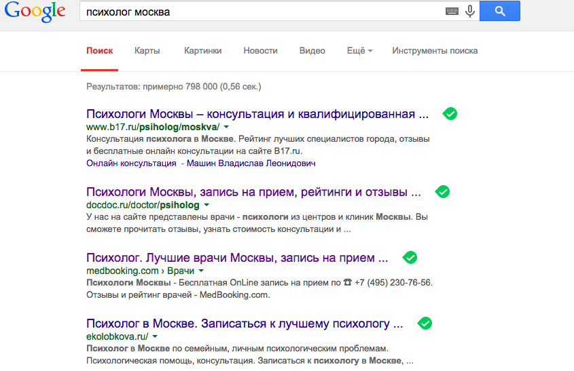The height and width of the screenshot is (371, 574).
Task: Open result Психологи Москвы, запись на прием
Action: tap(253, 192)
